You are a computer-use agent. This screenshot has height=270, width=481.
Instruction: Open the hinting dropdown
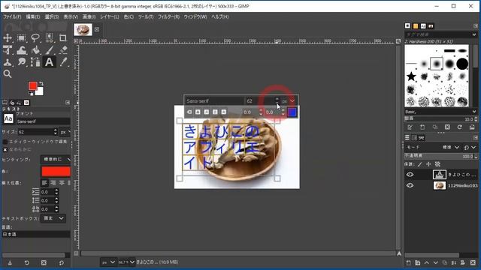(x=56, y=159)
